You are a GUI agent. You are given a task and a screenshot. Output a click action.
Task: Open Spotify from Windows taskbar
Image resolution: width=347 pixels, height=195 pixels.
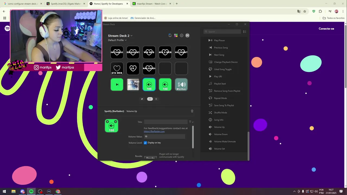point(31,191)
